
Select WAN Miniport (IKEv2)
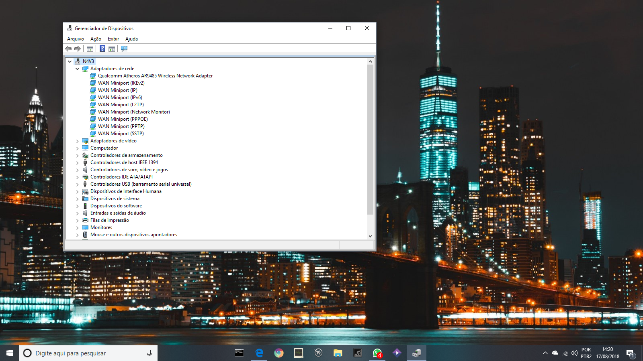click(121, 83)
